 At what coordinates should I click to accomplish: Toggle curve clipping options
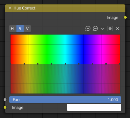pos(110,29)
